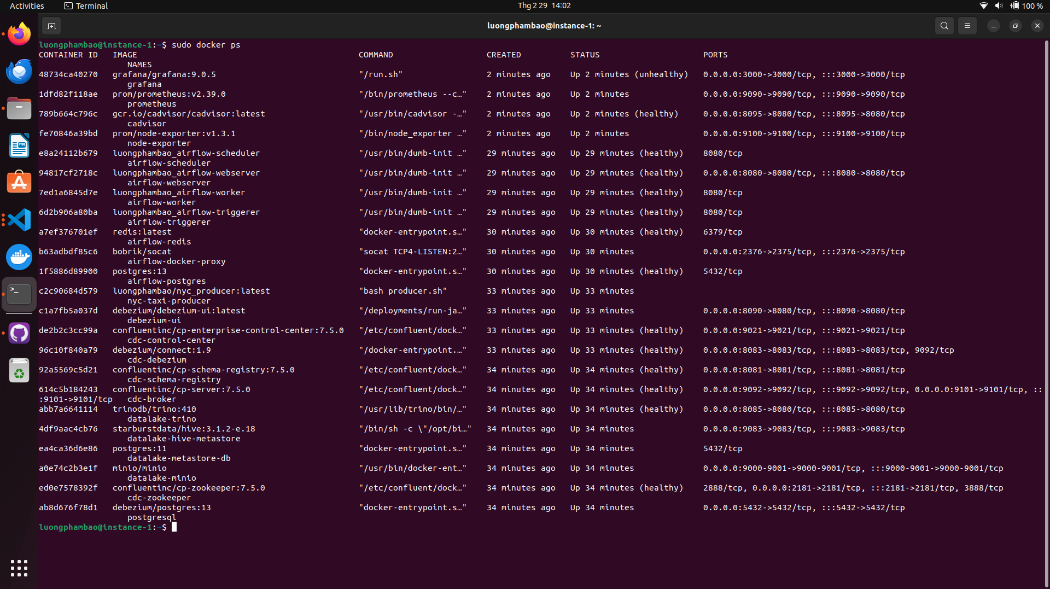
Task: Minimize the terminal window
Action: click(x=994, y=26)
